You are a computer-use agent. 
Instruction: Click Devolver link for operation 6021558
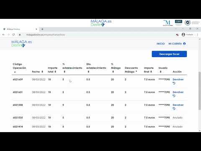[178, 105]
